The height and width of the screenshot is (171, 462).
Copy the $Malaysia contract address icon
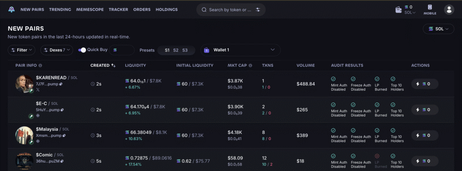tap(64, 136)
